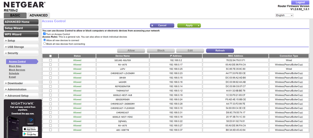This screenshot has width=313, height=138.
Task: Click MAC address 5C:85:7E:35:8C:80
Action: click(x=236, y=69)
